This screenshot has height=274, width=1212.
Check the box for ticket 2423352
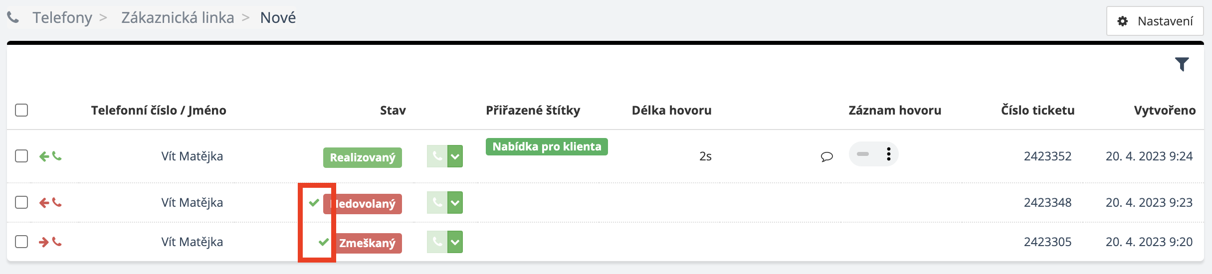(21, 156)
